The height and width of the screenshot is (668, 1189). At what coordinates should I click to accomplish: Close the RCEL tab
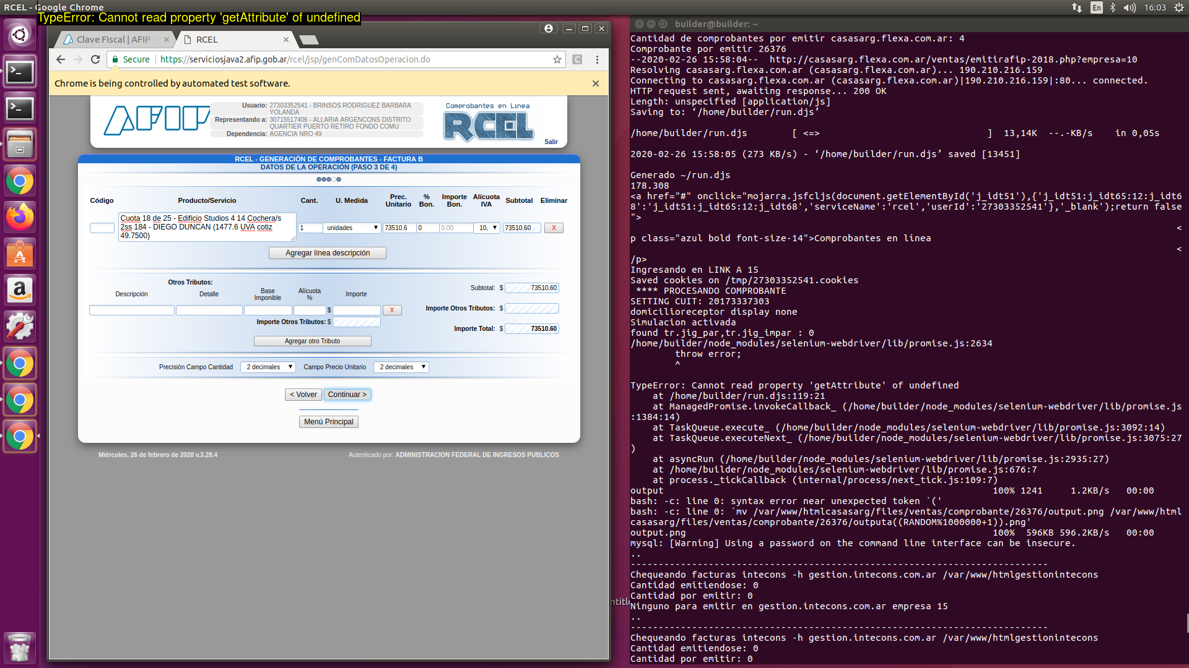tap(285, 40)
